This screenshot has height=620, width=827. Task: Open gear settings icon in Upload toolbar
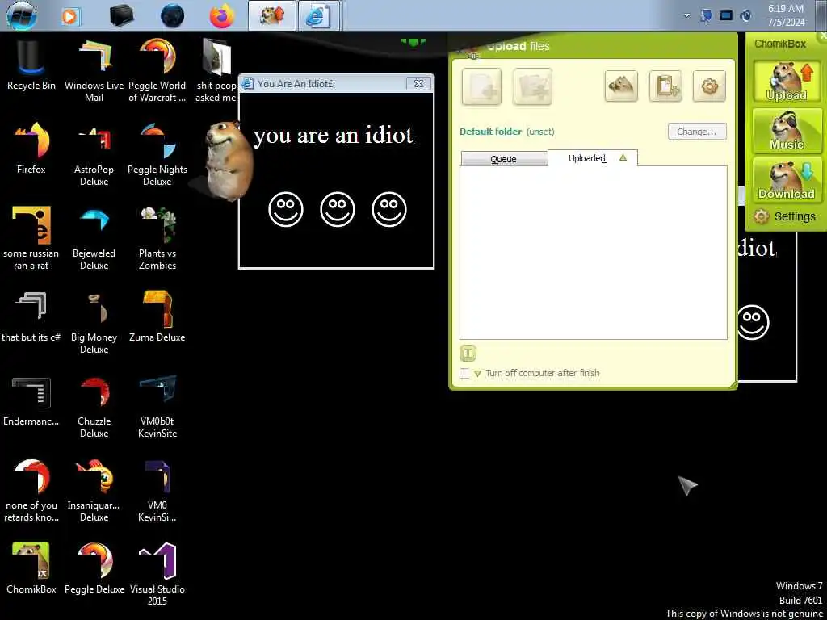709,86
